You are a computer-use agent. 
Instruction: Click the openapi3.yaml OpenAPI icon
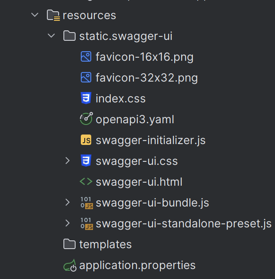[x=86, y=119]
